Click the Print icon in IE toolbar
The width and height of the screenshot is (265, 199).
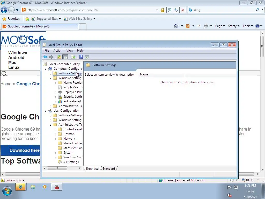(206, 26)
